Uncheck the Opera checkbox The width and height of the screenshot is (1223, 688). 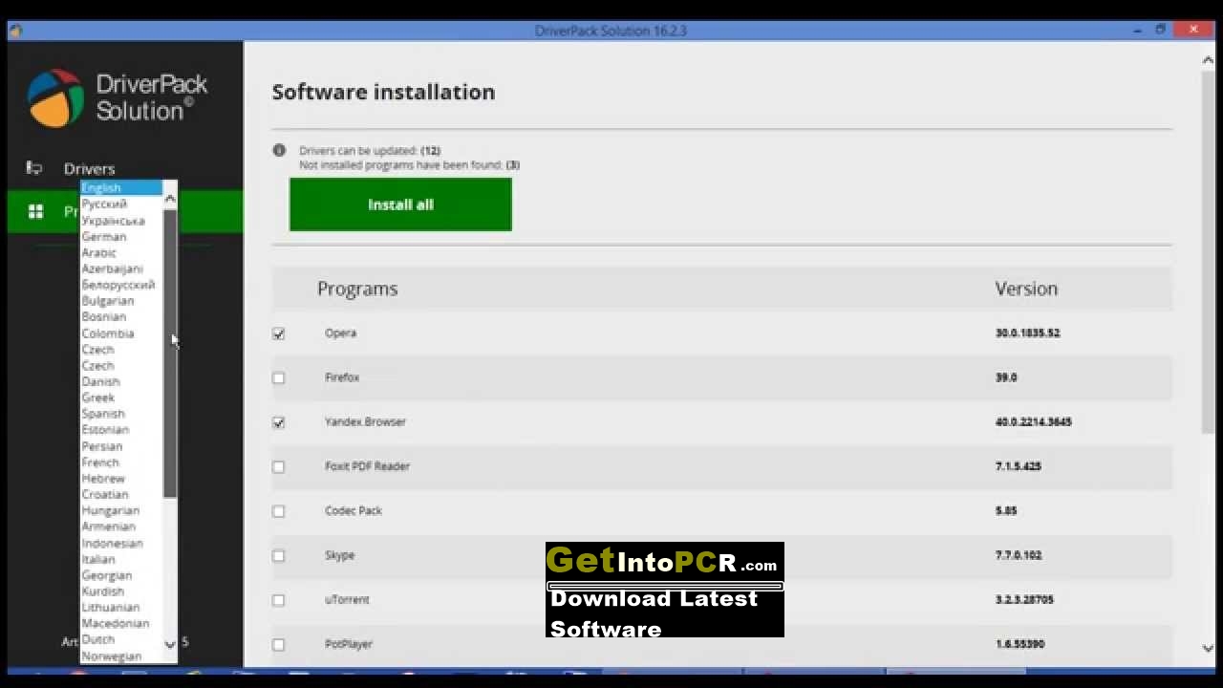coord(278,333)
